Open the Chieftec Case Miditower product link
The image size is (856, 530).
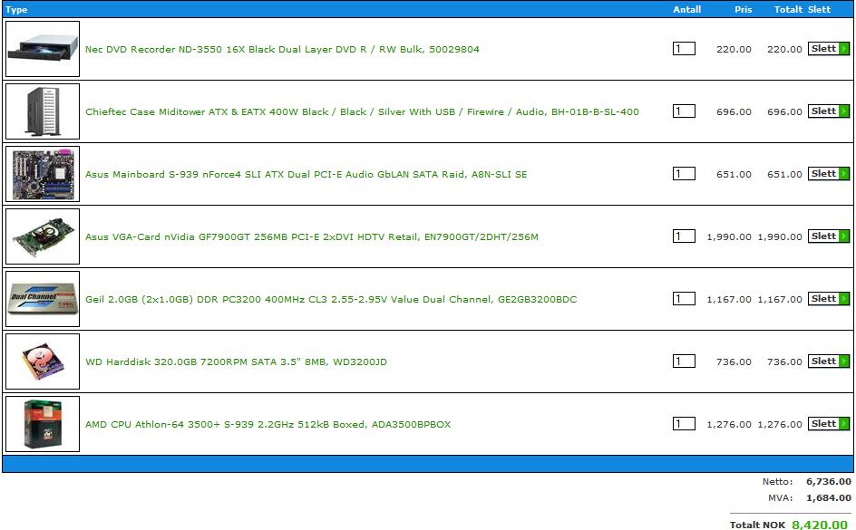pos(362,111)
